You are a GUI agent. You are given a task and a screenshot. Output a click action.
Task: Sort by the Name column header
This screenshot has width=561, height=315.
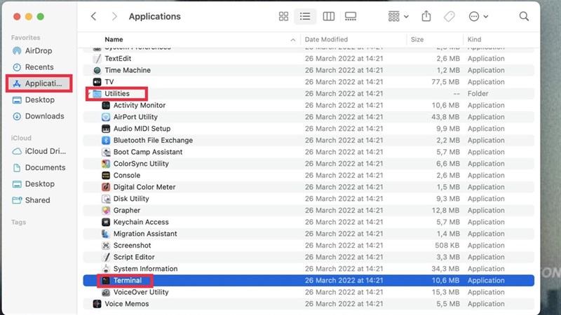point(114,39)
